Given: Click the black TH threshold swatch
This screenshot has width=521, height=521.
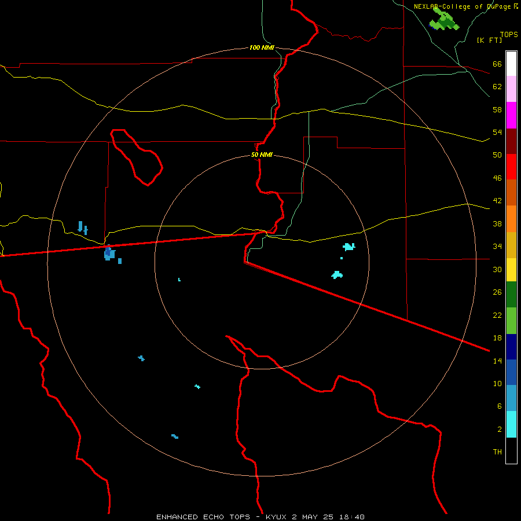Looking at the screenshot, I should click(x=511, y=450).
